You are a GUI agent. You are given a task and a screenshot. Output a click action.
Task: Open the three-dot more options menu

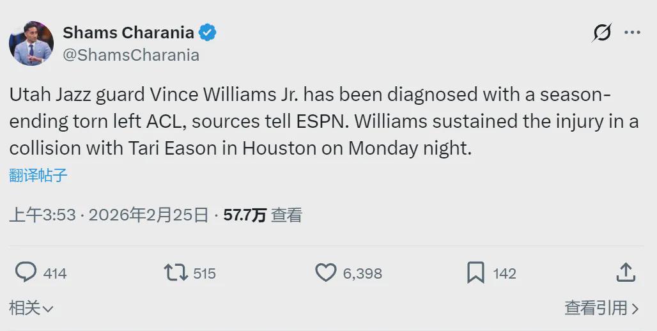coord(632,33)
